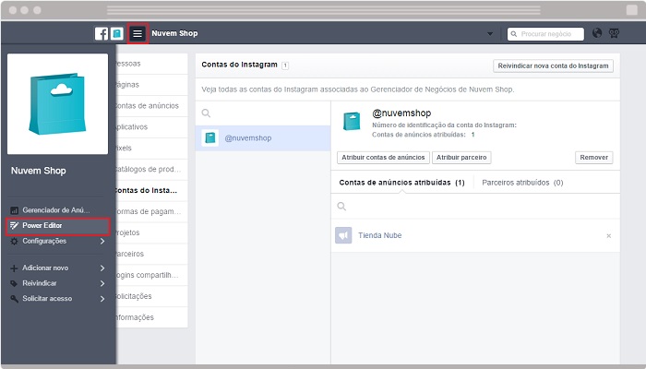Focus the Procurar negócio search field
The height and width of the screenshot is (369, 646).
coord(545,34)
